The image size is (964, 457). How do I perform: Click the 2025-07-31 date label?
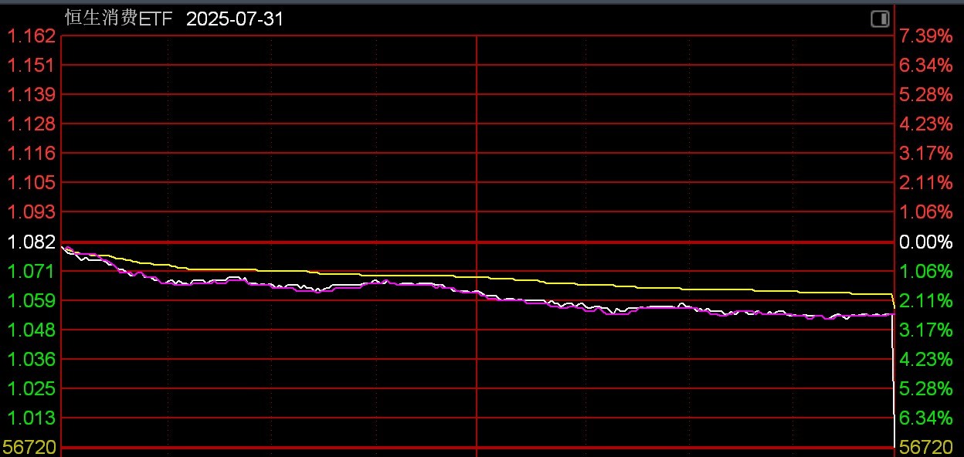tap(235, 19)
